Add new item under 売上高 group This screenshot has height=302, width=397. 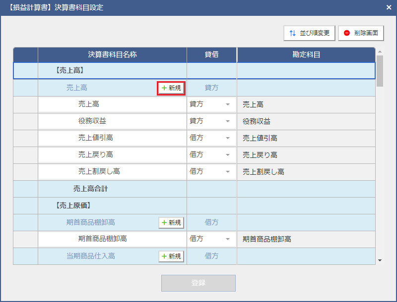tap(171, 88)
